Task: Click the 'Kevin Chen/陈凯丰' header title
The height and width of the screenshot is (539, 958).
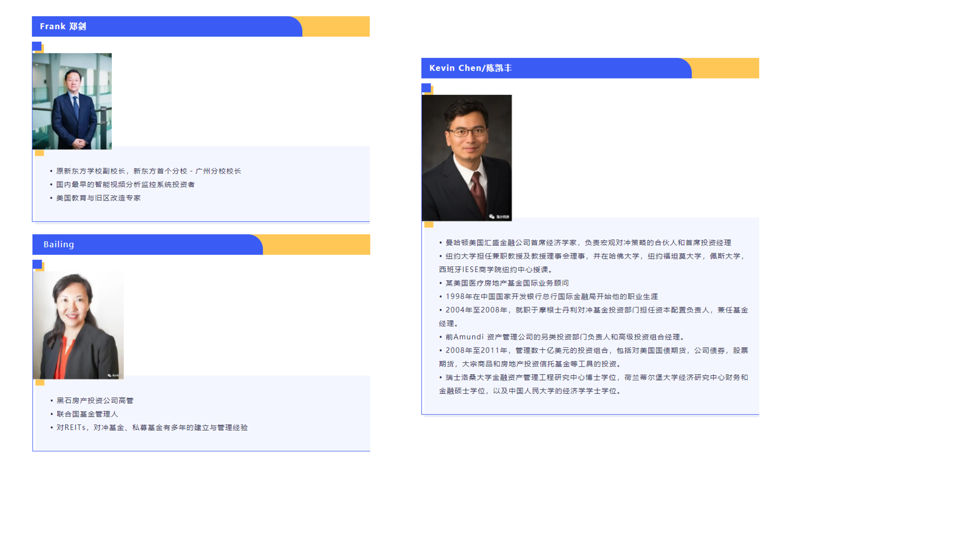Action: (470, 68)
